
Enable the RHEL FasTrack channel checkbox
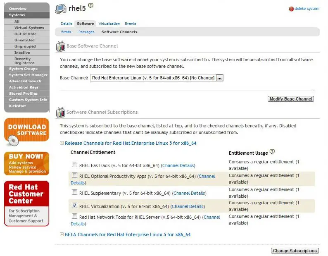[74, 165]
